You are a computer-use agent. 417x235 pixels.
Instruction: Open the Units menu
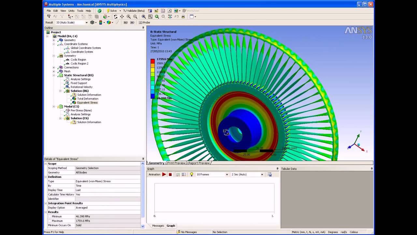[71, 11]
